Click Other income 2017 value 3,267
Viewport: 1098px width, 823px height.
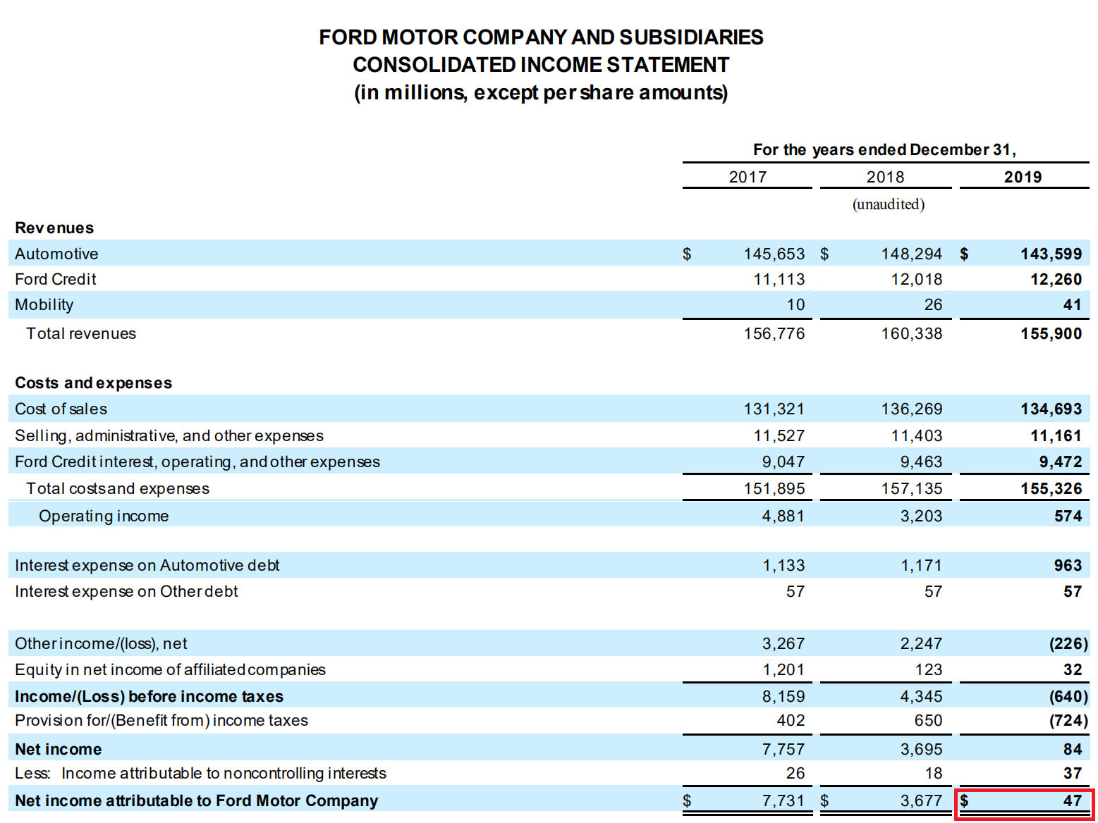783,643
